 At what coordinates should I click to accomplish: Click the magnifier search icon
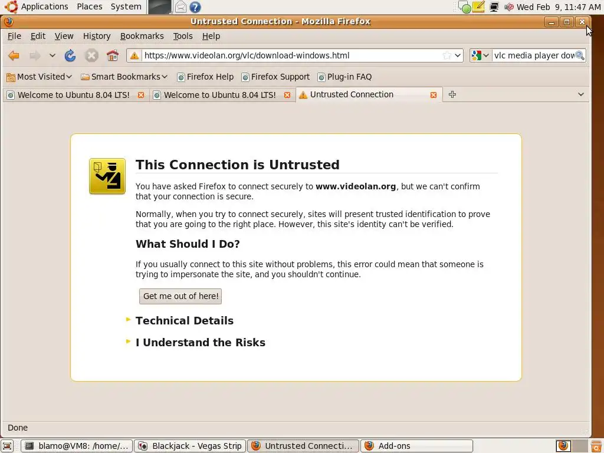coord(580,55)
